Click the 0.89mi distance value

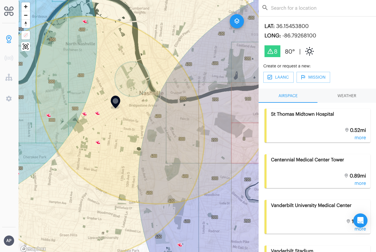[x=358, y=176]
